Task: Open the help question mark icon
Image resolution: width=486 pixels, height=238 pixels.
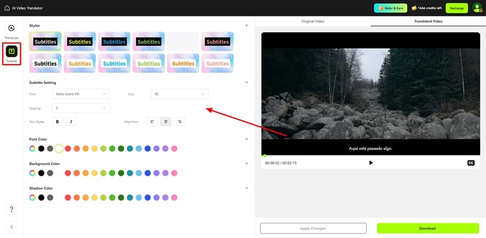Action: [11, 209]
